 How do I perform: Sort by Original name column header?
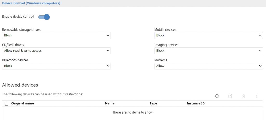pos(23,103)
